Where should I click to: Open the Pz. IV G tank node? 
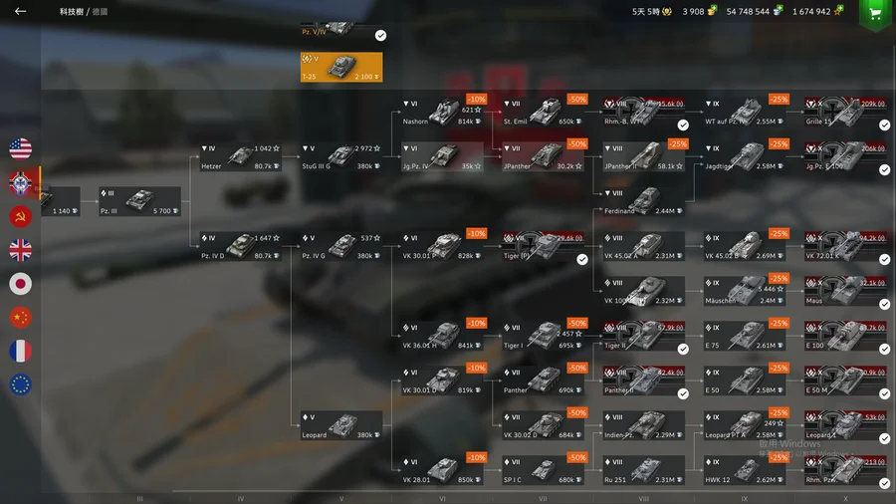click(x=341, y=246)
